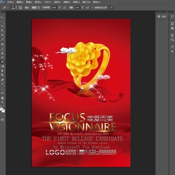Select the Eyedropper tool
175x175 pixels.
[2, 39]
